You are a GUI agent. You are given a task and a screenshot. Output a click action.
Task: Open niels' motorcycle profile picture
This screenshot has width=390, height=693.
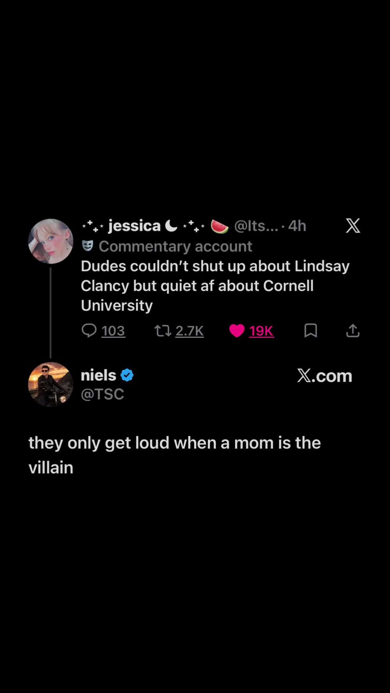pyautogui.click(x=51, y=384)
